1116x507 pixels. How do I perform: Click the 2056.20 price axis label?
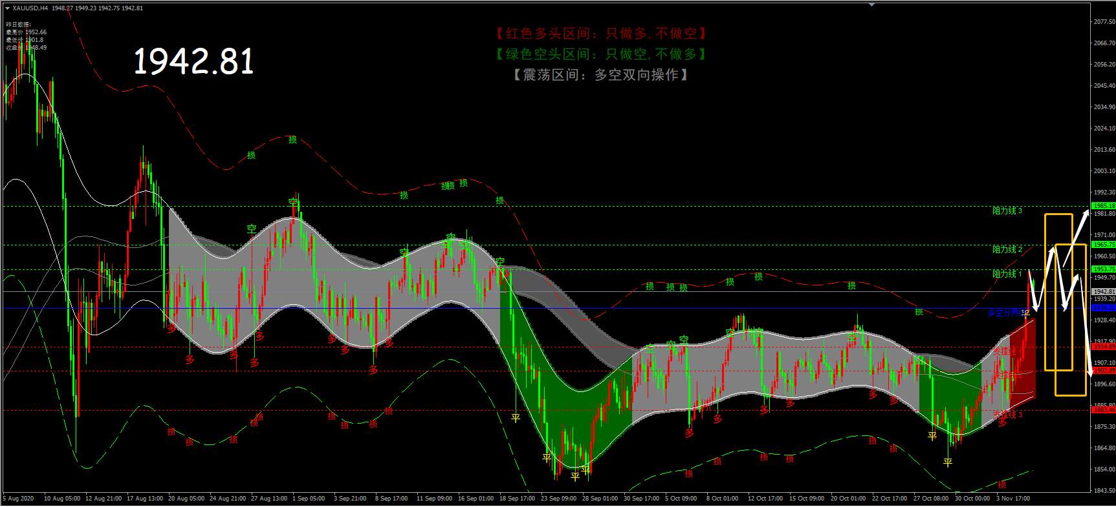click(x=1104, y=65)
